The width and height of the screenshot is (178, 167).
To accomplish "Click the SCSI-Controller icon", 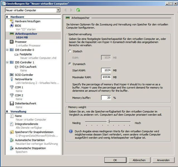I will click(12, 75).
